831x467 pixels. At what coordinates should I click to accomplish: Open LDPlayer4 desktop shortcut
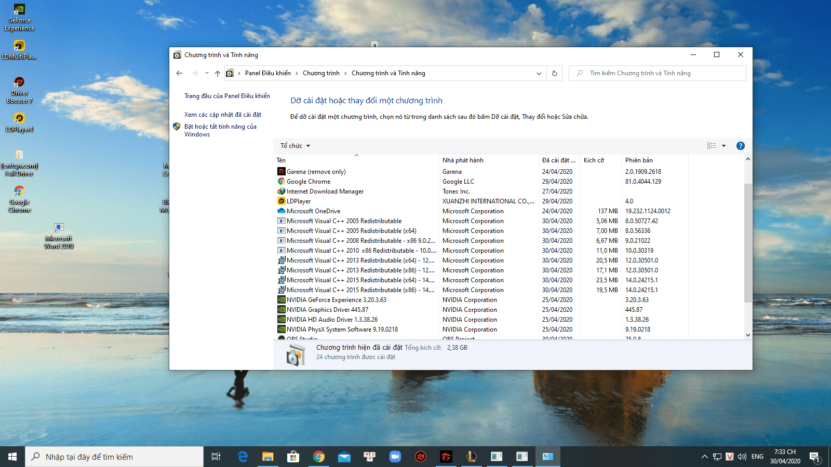(x=19, y=122)
